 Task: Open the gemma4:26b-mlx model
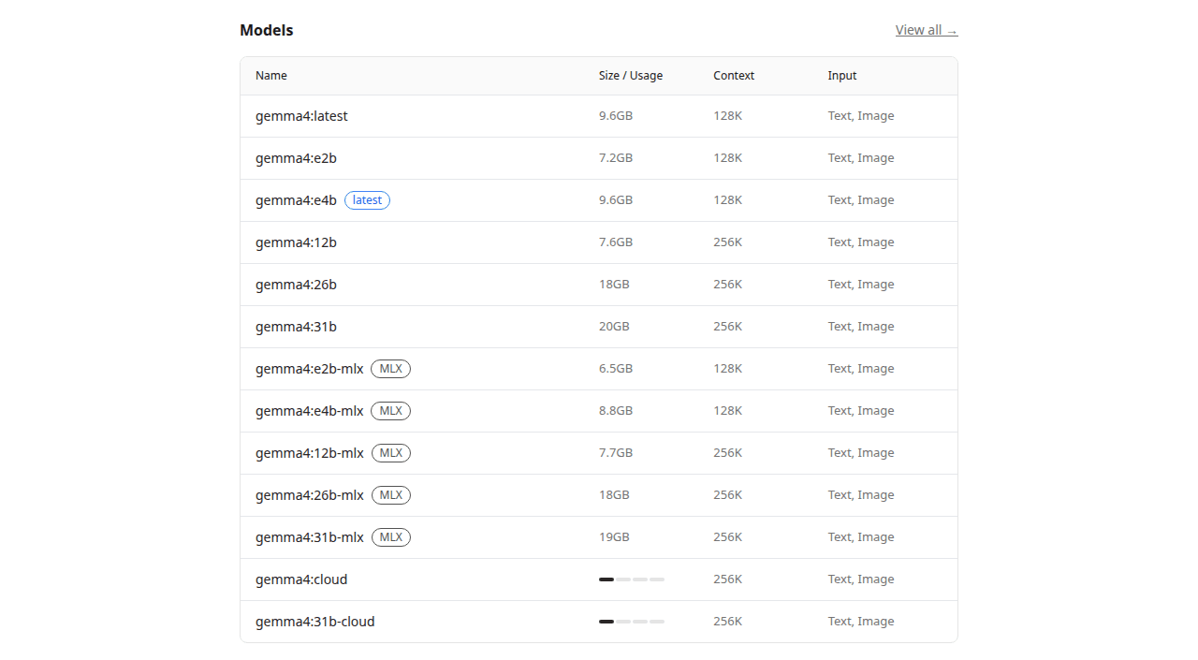tap(310, 495)
